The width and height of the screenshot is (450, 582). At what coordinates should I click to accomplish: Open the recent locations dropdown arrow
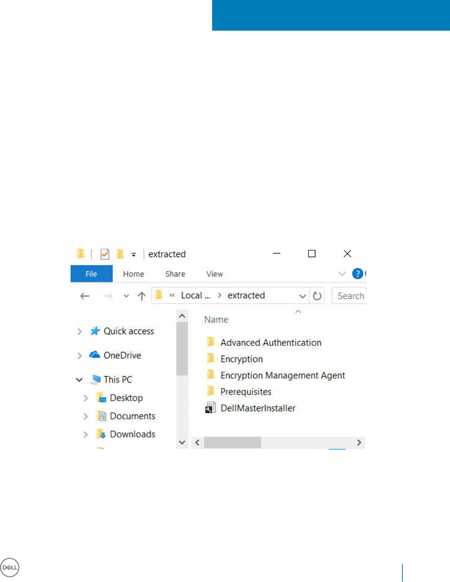(126, 296)
